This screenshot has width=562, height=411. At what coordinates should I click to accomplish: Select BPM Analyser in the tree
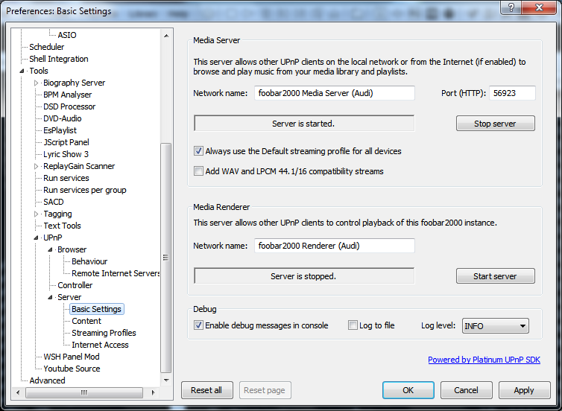[67, 95]
